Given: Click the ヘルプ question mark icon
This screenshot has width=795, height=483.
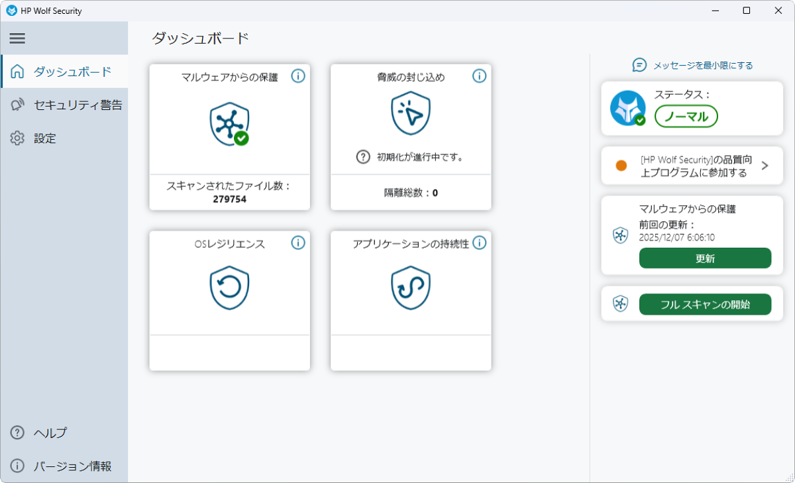Looking at the screenshot, I should click(18, 433).
